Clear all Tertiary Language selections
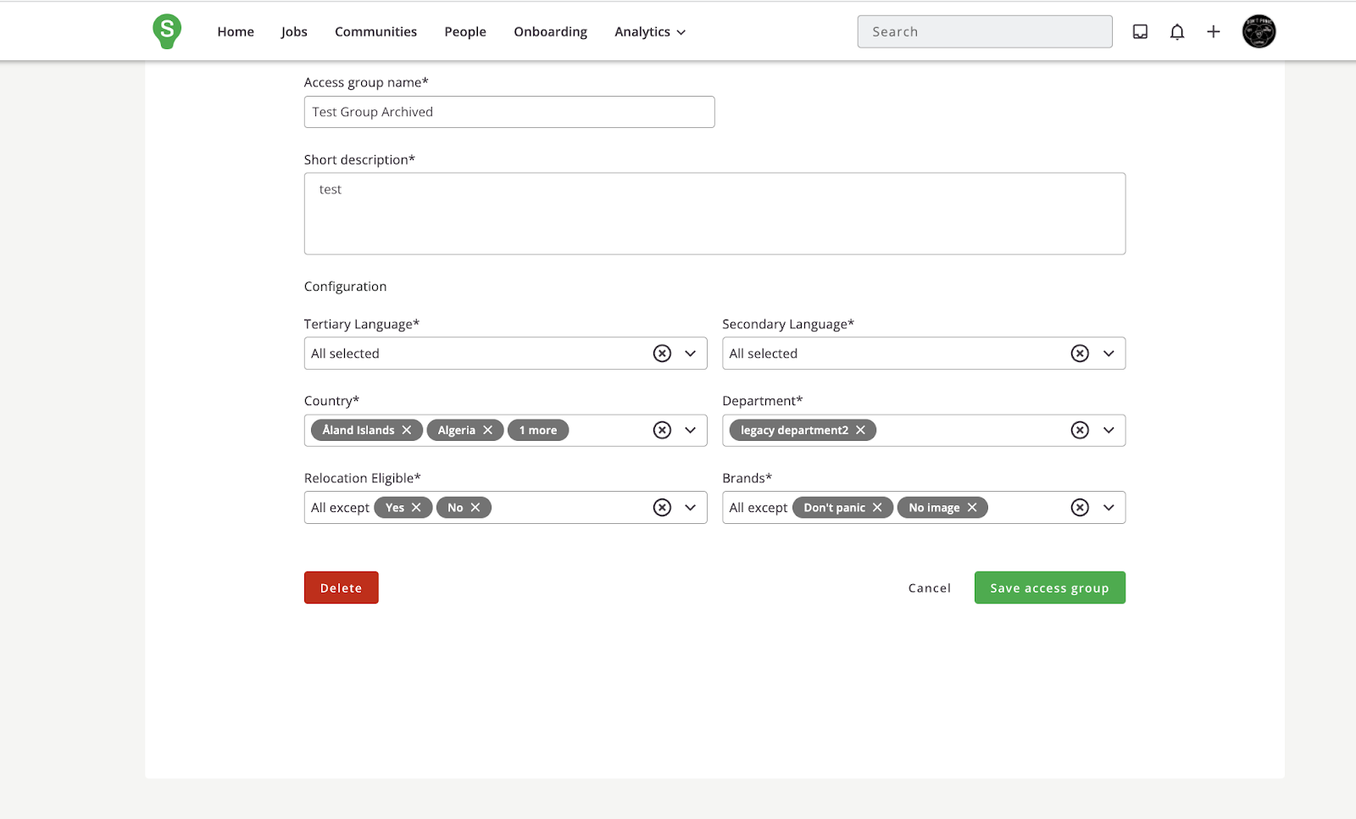This screenshot has width=1356, height=819. pyautogui.click(x=662, y=354)
